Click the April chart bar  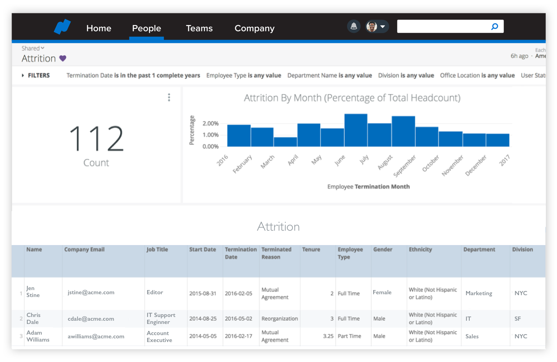pyautogui.click(x=285, y=142)
